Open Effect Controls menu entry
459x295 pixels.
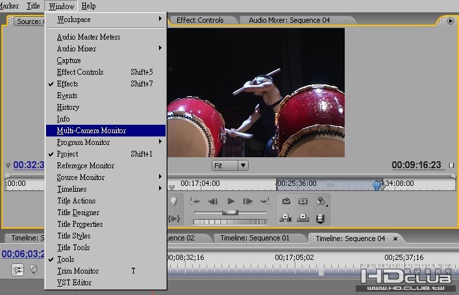106,72
